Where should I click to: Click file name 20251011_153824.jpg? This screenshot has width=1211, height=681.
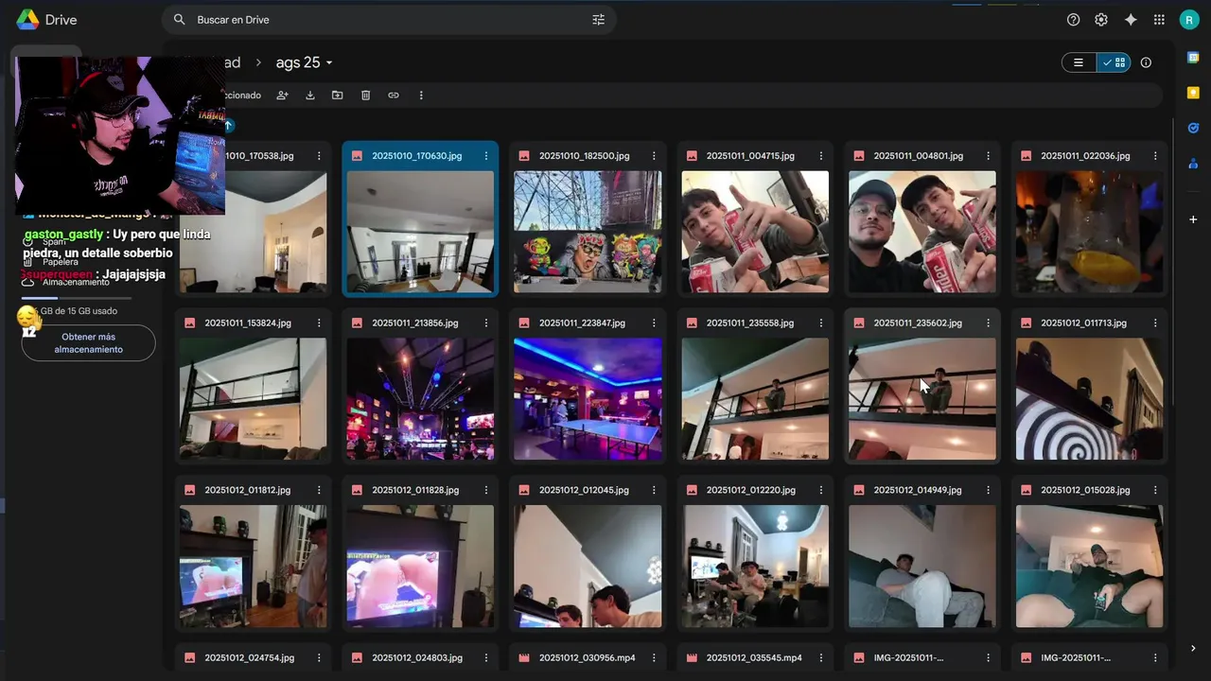(248, 323)
